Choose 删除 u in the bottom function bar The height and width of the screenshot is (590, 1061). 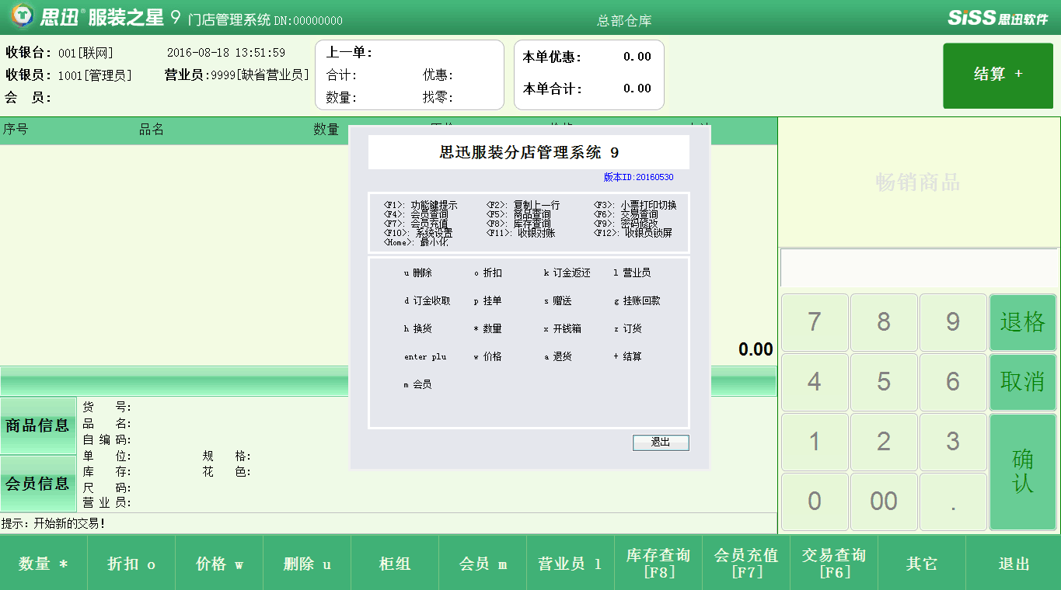click(307, 564)
